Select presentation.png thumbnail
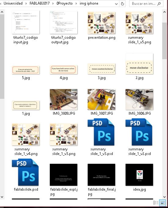This screenshot has height=208, width=168. tap(101, 23)
